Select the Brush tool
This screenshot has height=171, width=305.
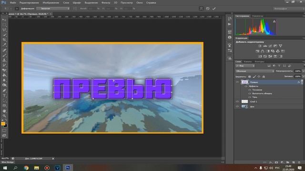pyautogui.click(x=4, y=55)
